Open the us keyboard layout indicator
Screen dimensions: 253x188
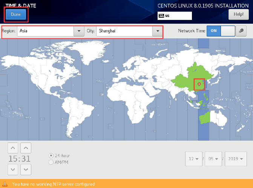(175, 16)
